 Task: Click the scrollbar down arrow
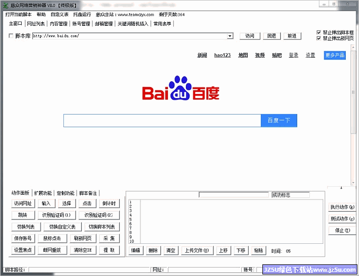[x=353, y=183]
